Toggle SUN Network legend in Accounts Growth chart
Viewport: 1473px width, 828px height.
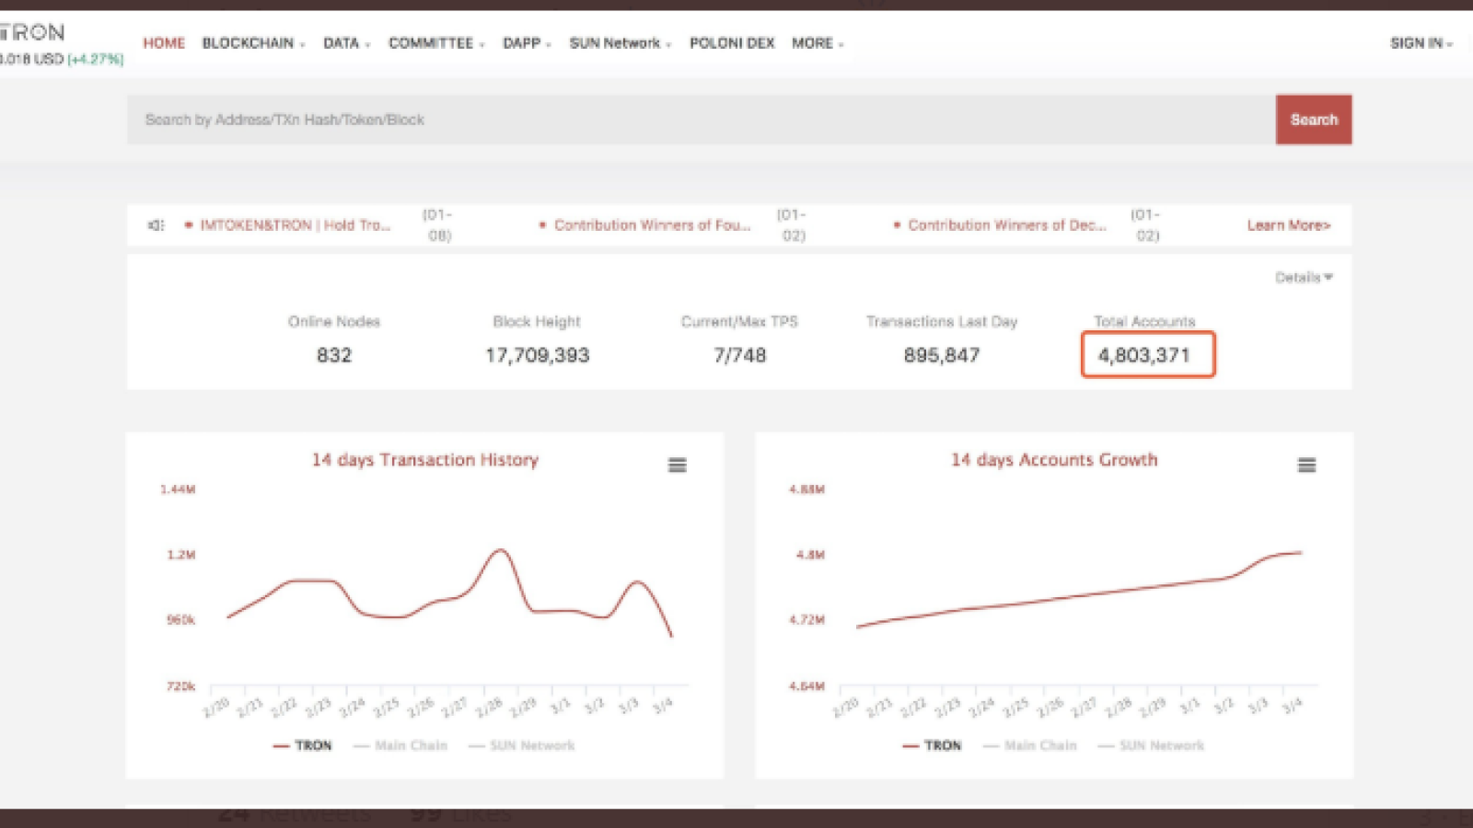click(x=1152, y=745)
